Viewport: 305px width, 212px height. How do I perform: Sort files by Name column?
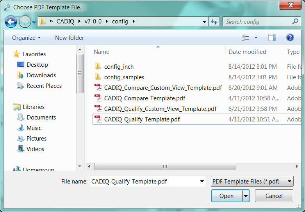tap(102, 52)
